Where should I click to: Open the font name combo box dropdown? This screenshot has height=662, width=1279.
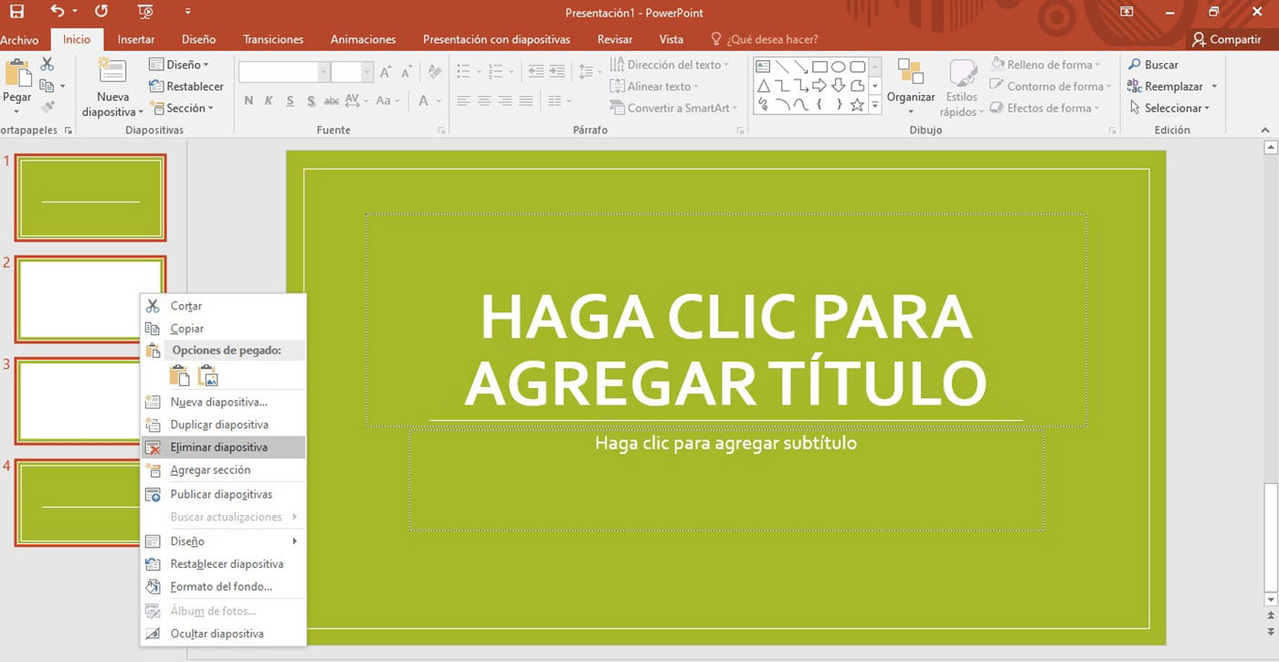[323, 72]
